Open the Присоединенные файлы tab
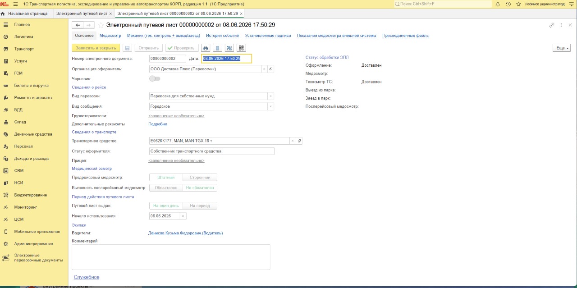The height and width of the screenshot is (288, 577). (406, 36)
